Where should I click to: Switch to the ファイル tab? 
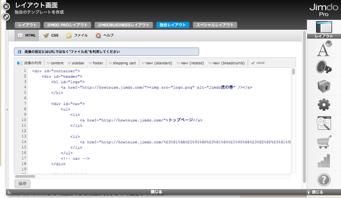pyautogui.click(x=77, y=35)
